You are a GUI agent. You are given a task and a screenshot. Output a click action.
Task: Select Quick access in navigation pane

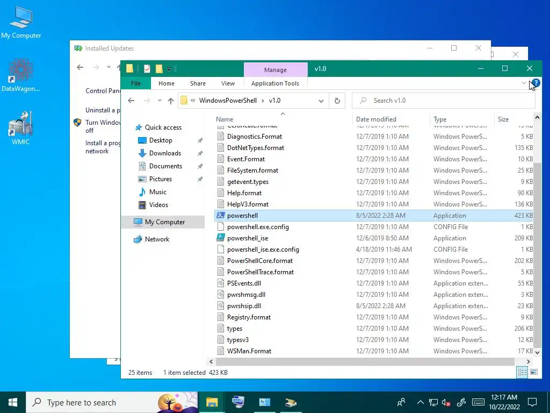click(163, 127)
